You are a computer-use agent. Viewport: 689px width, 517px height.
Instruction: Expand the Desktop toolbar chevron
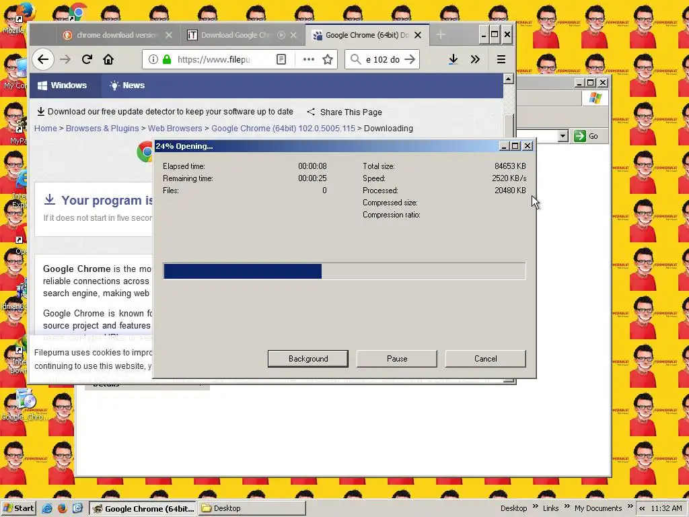[535, 506]
